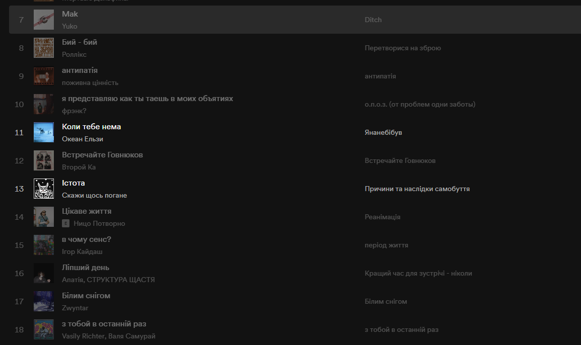Open artist СТРУКТУРА ЩАСТЯ
This screenshot has width=581, height=345.
[121, 280]
